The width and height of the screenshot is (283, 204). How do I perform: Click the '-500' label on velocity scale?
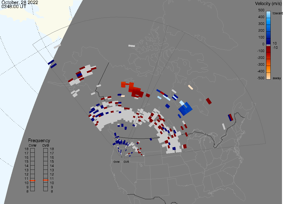(261, 78)
